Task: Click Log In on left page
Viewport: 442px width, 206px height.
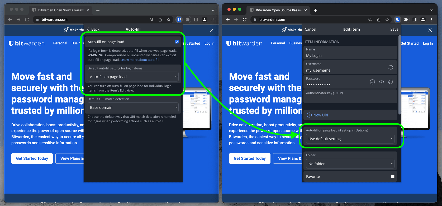Action: click(209, 43)
